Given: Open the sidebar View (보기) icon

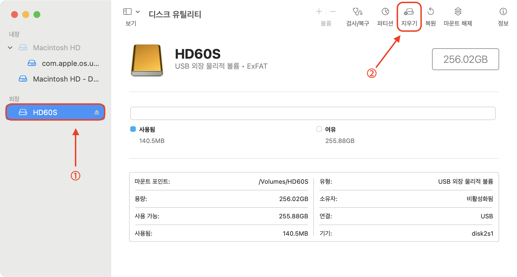Looking at the screenshot, I should (x=127, y=11).
